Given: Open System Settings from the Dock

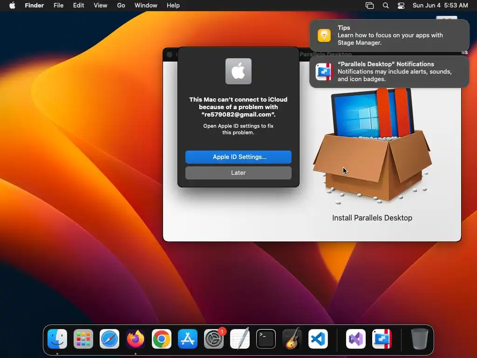Looking at the screenshot, I should [214, 339].
